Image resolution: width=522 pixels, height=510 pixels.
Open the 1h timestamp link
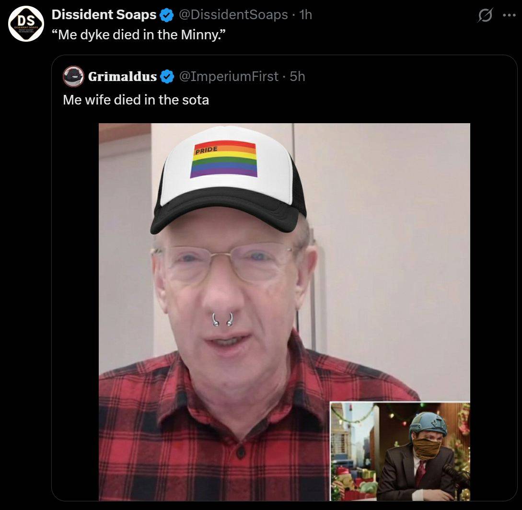305,15
